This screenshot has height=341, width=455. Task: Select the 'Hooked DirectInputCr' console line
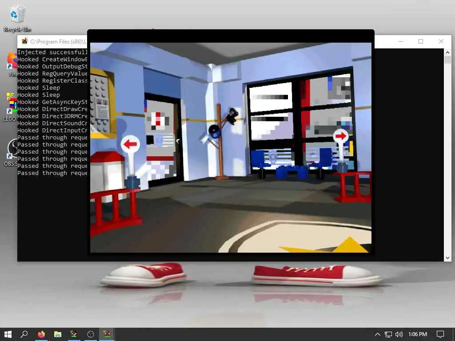pyautogui.click(x=52, y=131)
